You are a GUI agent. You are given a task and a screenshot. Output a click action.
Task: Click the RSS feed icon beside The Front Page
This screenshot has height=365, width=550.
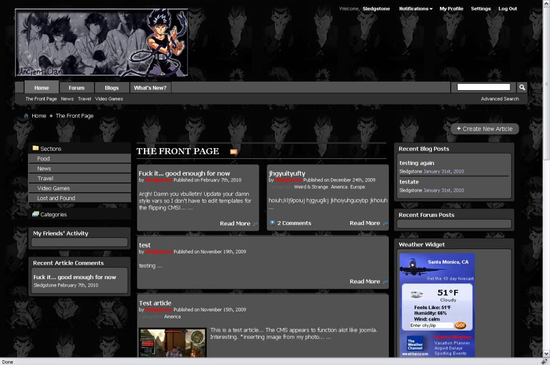click(x=234, y=151)
